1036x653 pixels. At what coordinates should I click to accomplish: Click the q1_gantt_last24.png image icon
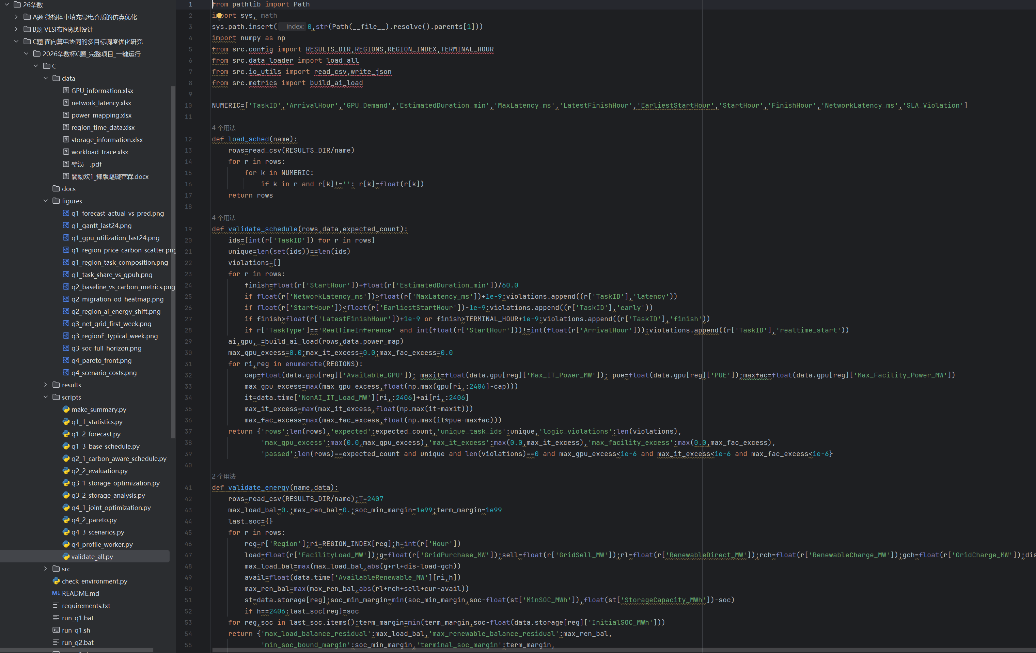click(66, 226)
